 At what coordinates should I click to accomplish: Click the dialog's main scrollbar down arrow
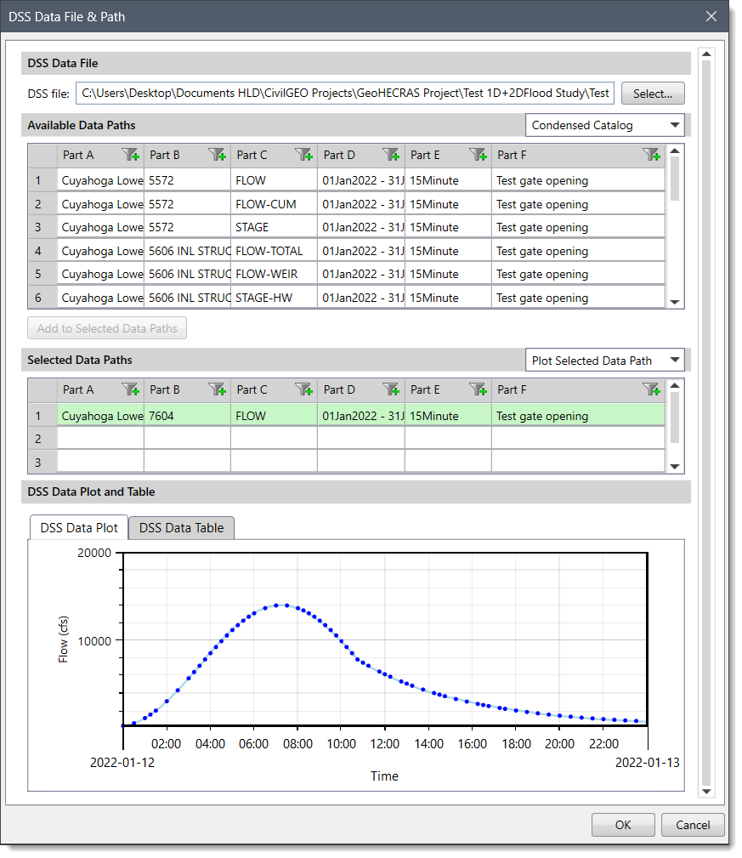pos(706,791)
